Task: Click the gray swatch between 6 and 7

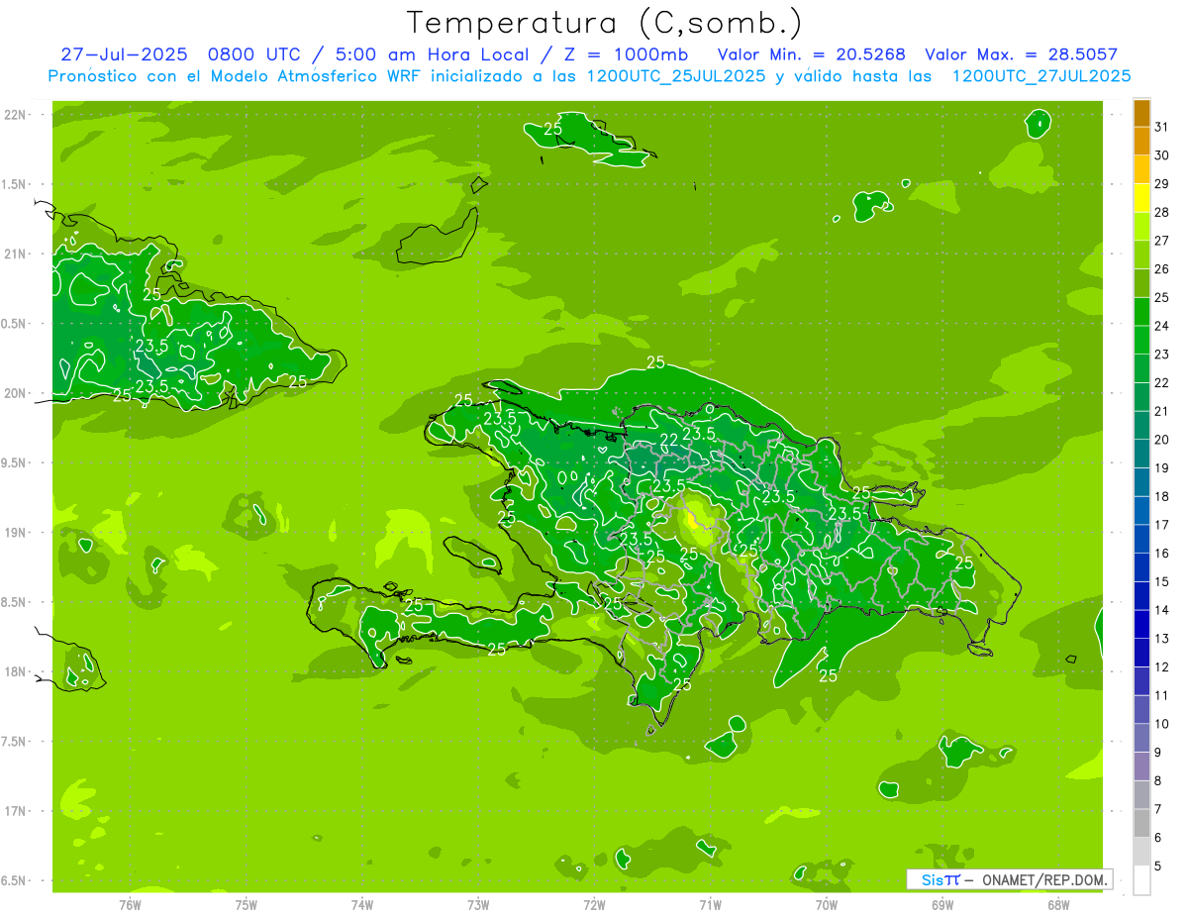Action: pyautogui.click(x=1141, y=823)
